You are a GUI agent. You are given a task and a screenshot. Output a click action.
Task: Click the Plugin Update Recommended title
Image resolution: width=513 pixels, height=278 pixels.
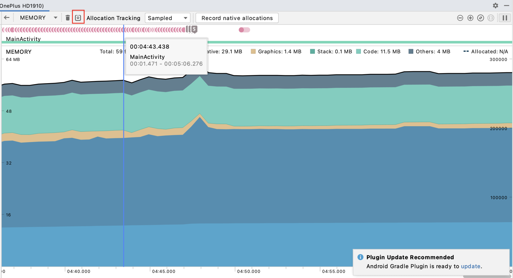(x=410, y=257)
